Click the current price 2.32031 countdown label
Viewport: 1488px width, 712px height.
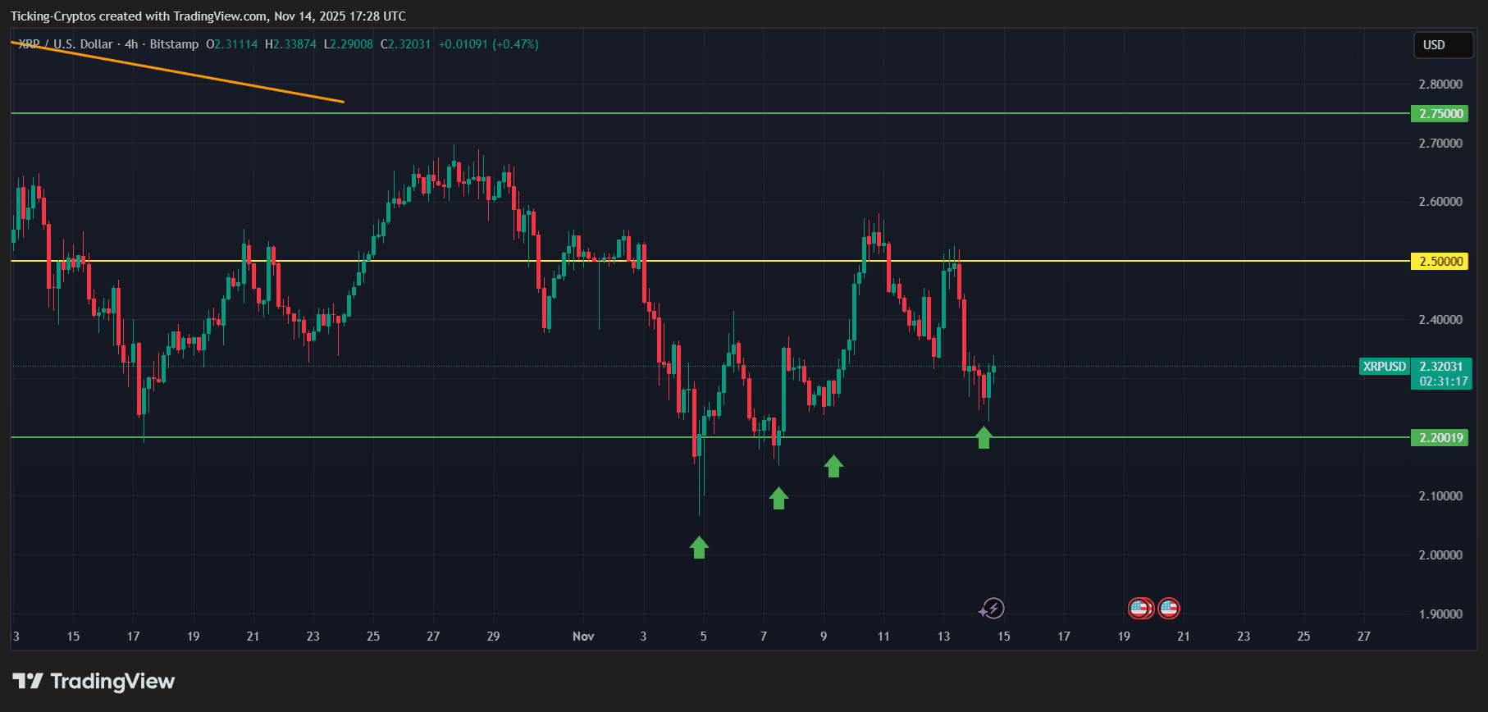point(1443,374)
